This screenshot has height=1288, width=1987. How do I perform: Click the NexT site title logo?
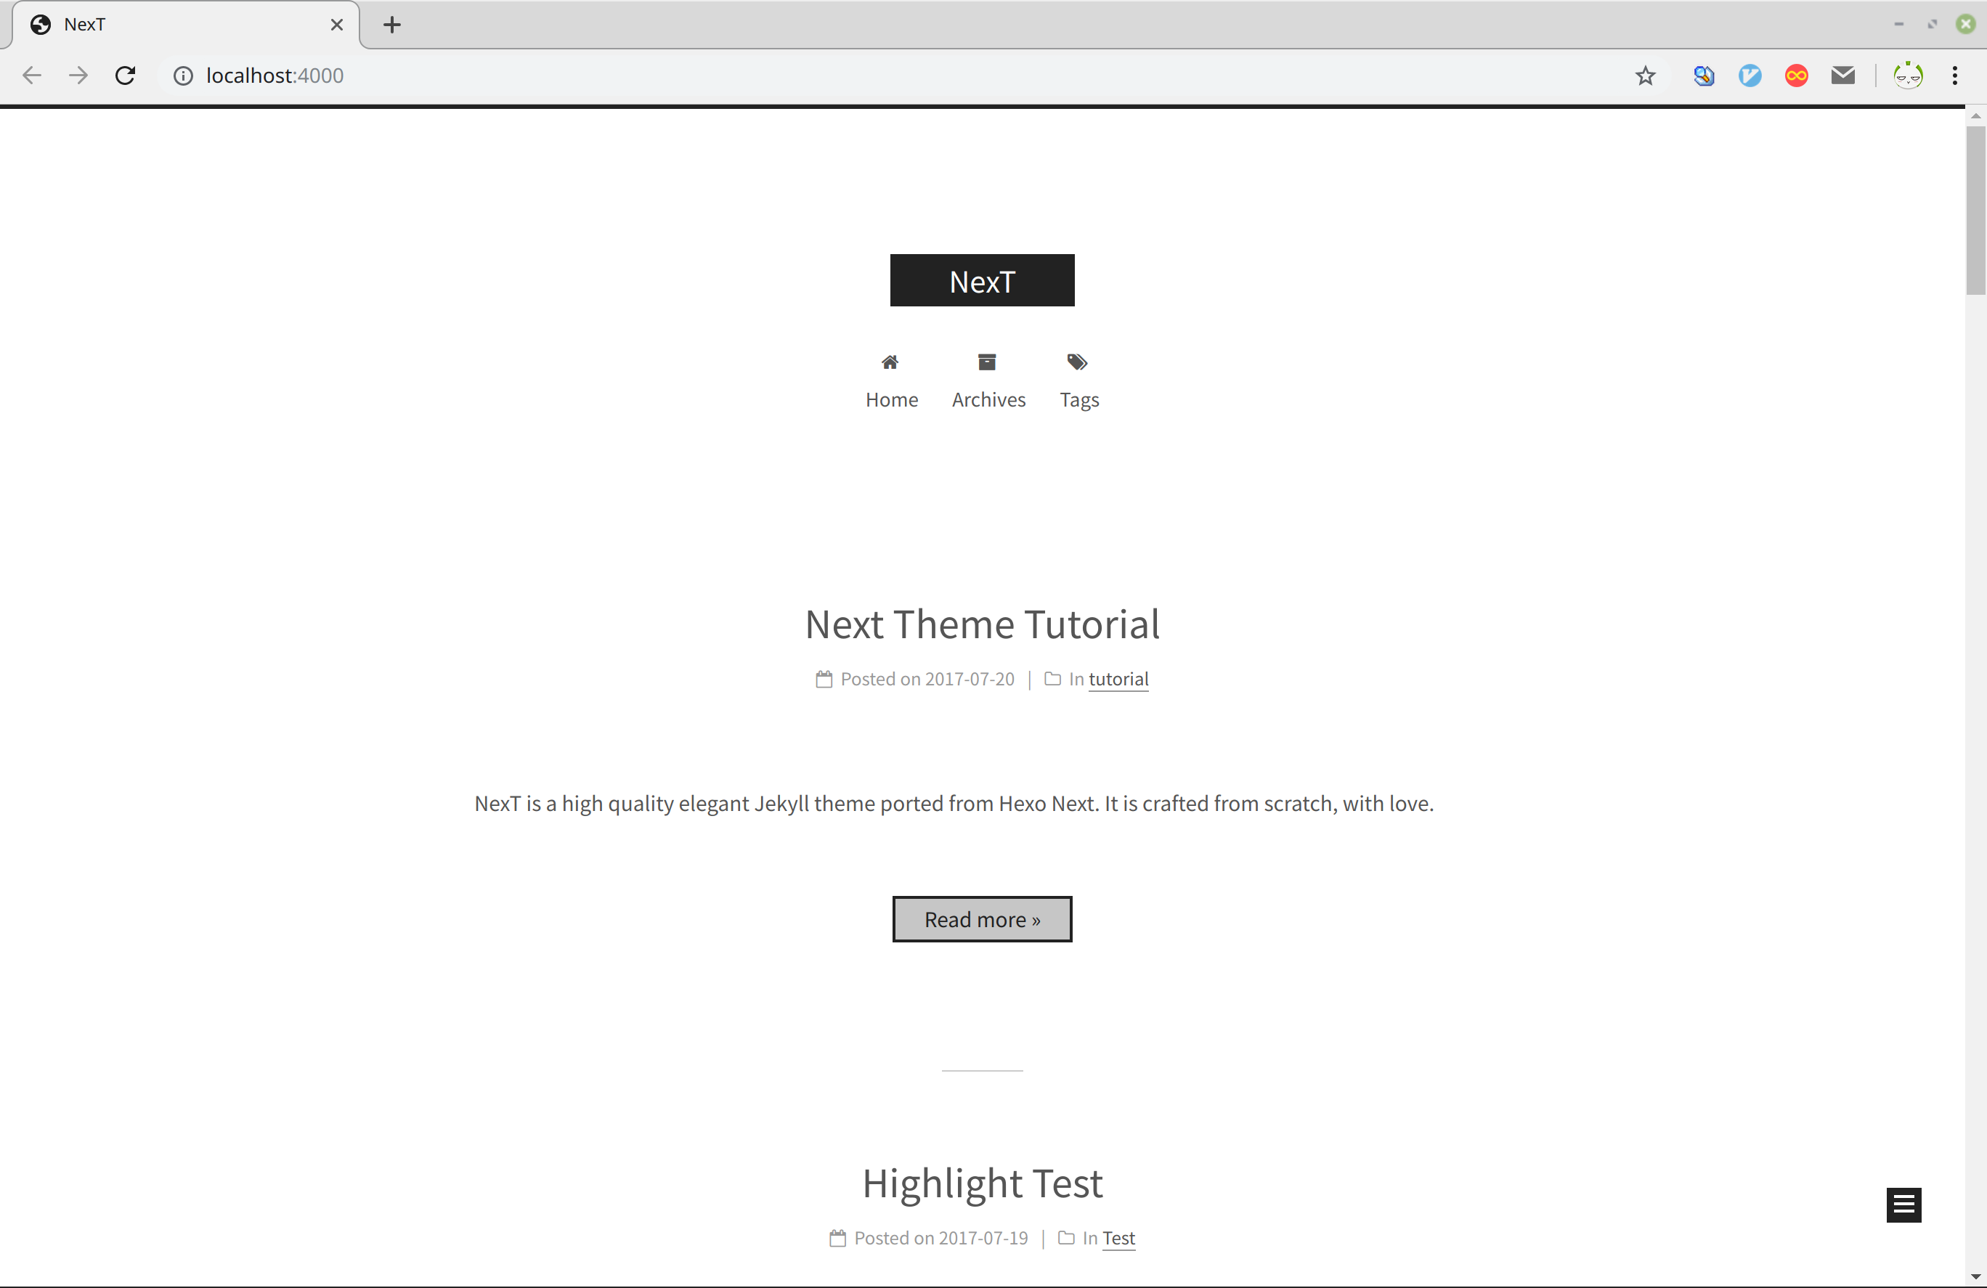tap(982, 281)
